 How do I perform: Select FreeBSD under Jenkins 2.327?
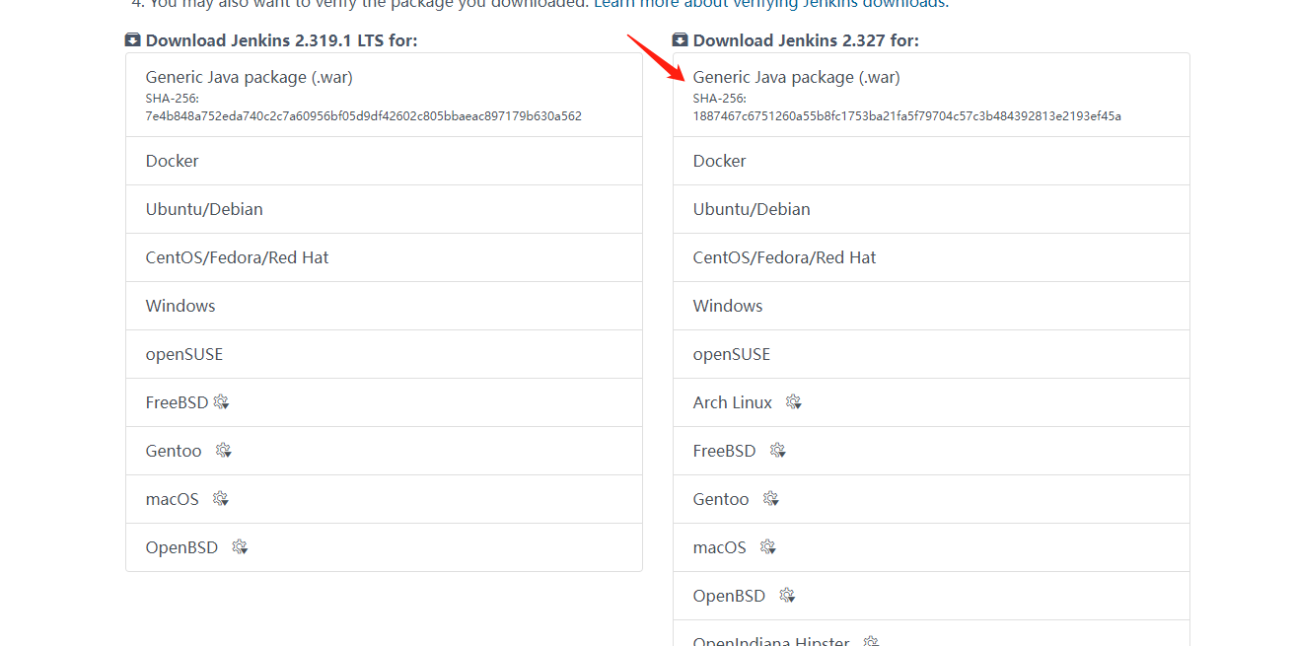click(931, 451)
